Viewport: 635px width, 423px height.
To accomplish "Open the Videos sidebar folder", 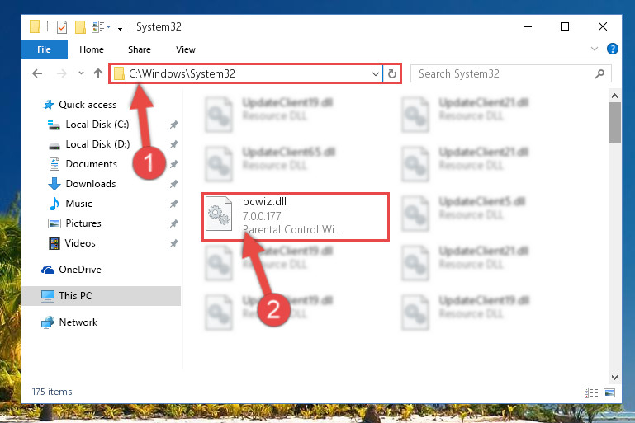I will (x=80, y=243).
